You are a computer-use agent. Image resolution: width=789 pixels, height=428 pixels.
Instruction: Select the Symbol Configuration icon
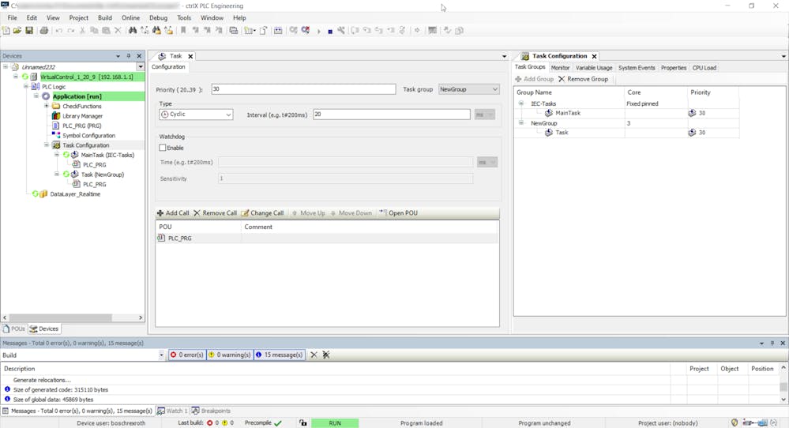(x=56, y=136)
